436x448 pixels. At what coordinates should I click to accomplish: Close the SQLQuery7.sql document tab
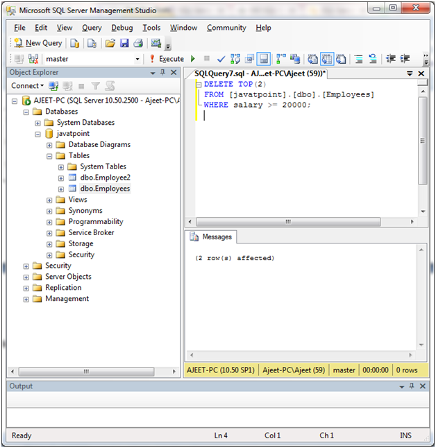point(421,73)
